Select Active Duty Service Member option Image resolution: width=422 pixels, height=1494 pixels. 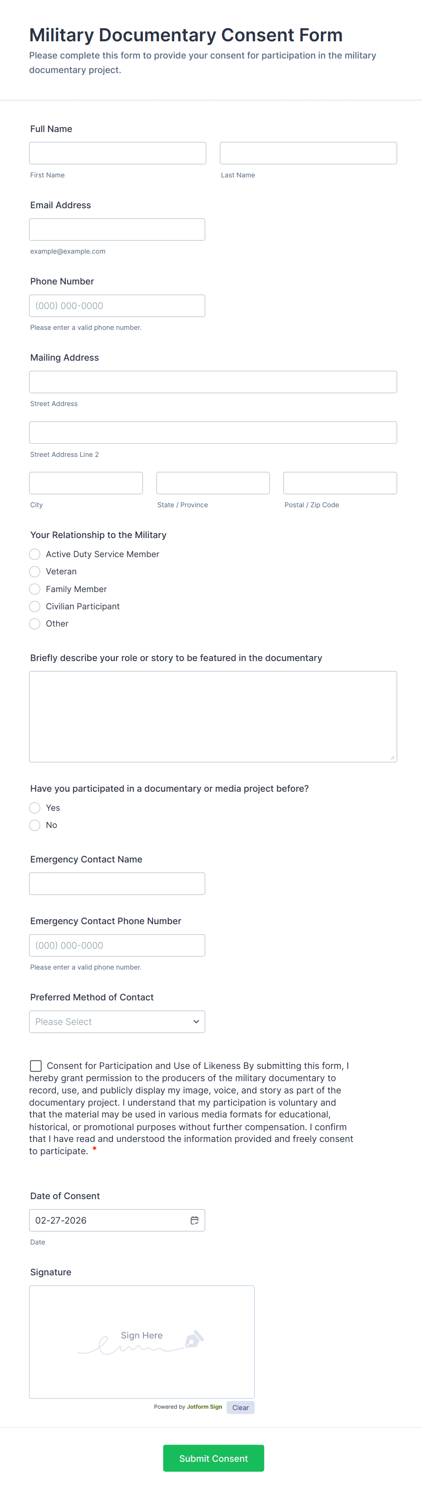coord(35,554)
